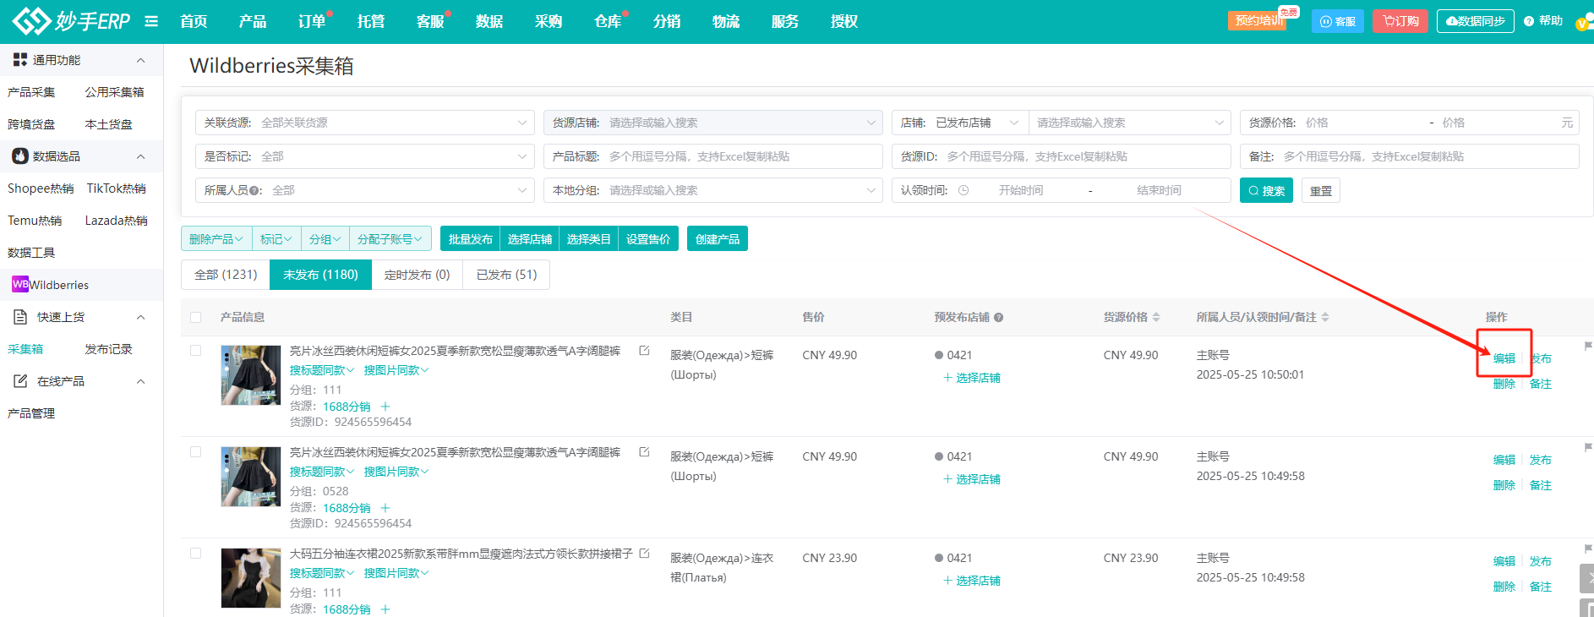This screenshot has height=617, width=1594.
Task: Click flag icon on first product row
Action: pyautogui.click(x=1588, y=346)
